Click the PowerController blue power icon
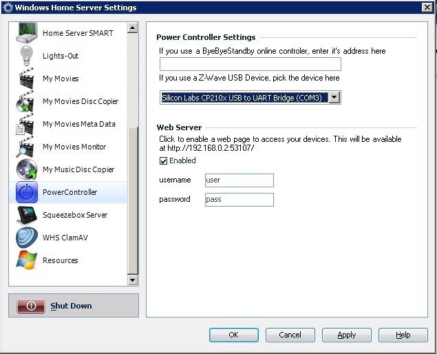The width and height of the screenshot is (437, 354). (27, 192)
